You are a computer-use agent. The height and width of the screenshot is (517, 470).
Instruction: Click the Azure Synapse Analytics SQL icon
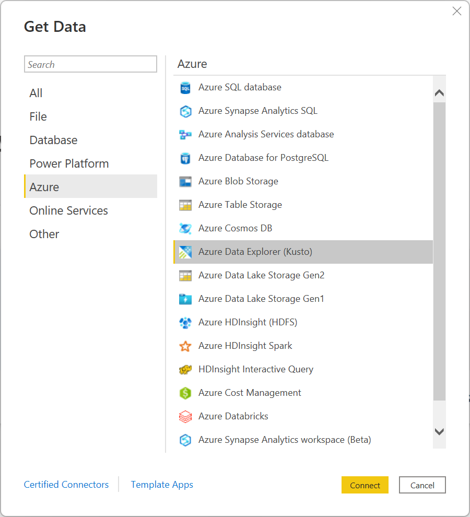point(185,111)
